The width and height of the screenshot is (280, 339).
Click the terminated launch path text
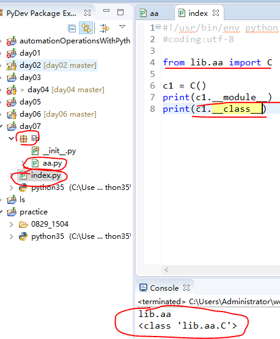208,302
